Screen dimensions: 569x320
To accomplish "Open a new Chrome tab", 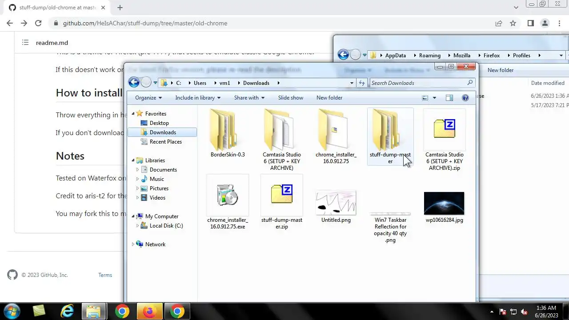I will pyautogui.click(x=120, y=8).
